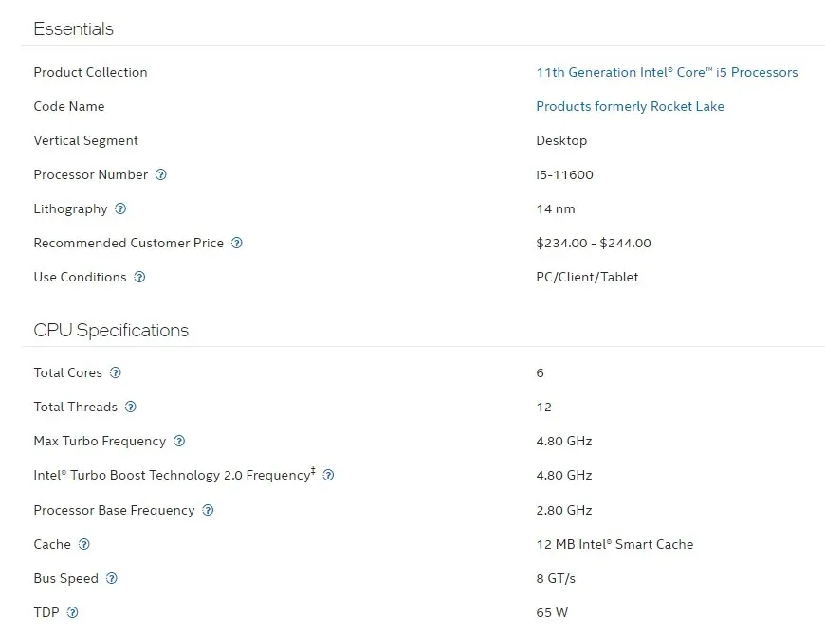825x634 pixels.
Task: Click Processor Base Frequency help icon
Action: (x=208, y=510)
